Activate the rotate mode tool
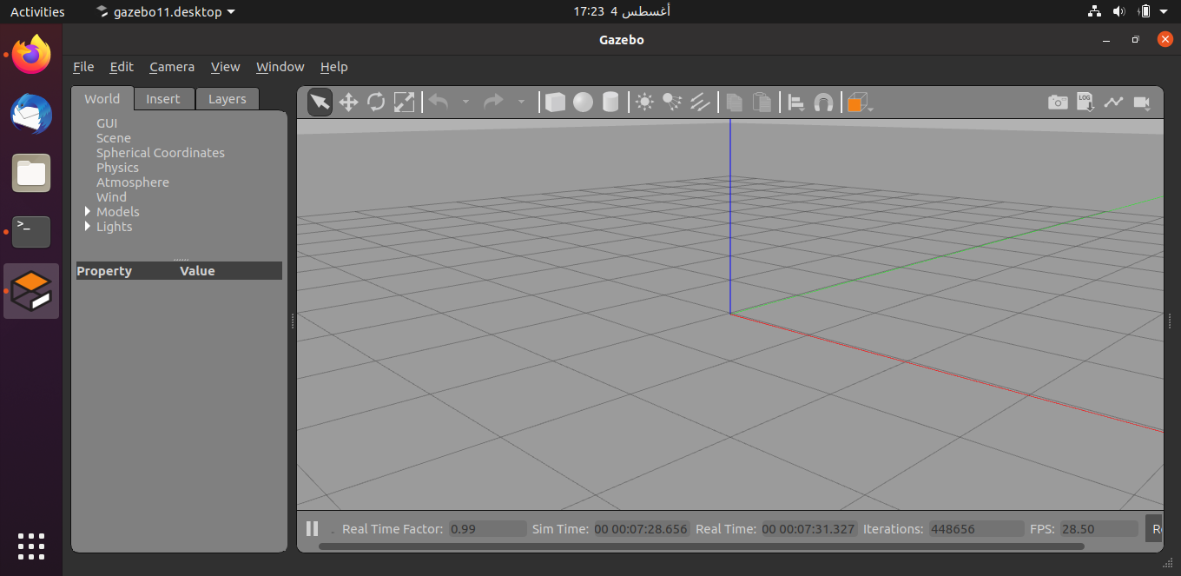 point(376,103)
